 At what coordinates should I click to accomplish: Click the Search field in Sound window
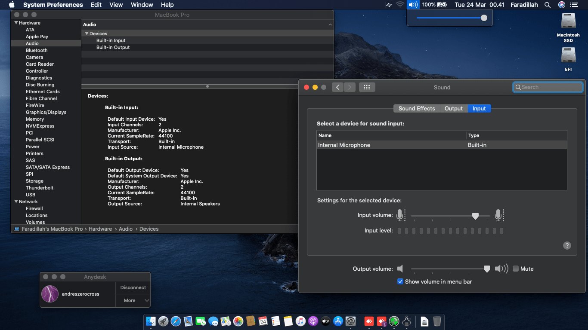[x=548, y=87]
